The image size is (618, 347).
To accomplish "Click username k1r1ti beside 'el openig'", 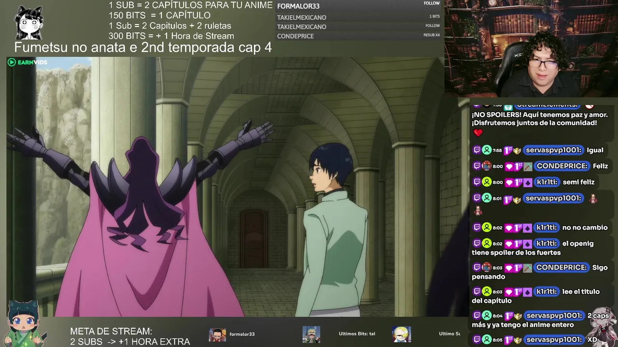I will click(547, 243).
